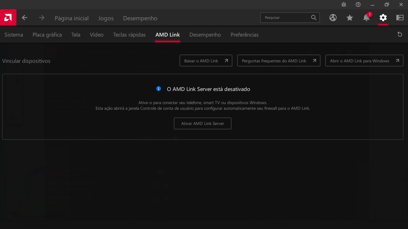Click the blue info icon

click(x=159, y=89)
